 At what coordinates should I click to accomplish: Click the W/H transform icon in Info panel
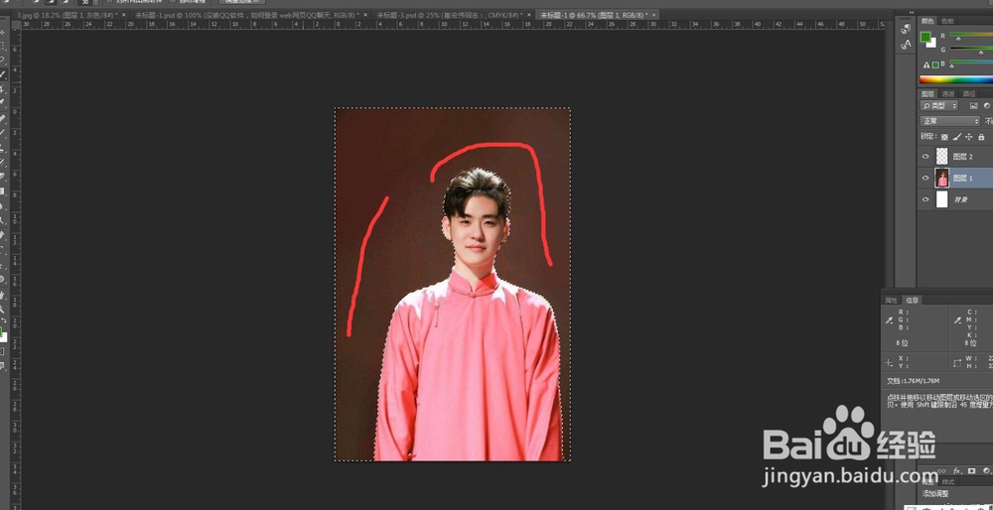click(x=958, y=362)
